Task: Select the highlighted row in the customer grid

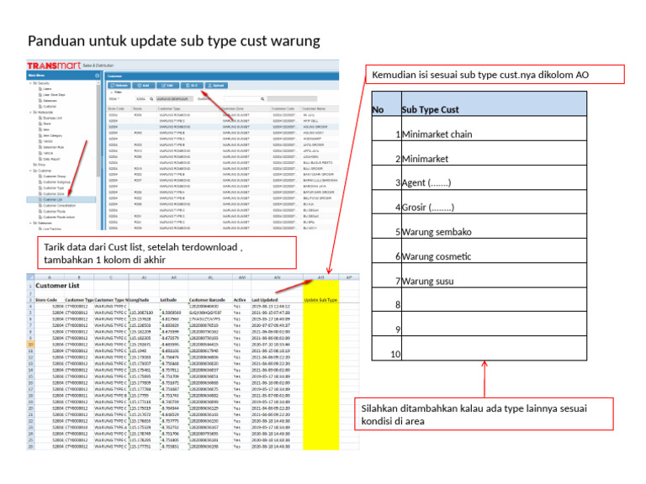Action: pyautogui.click(x=223, y=127)
